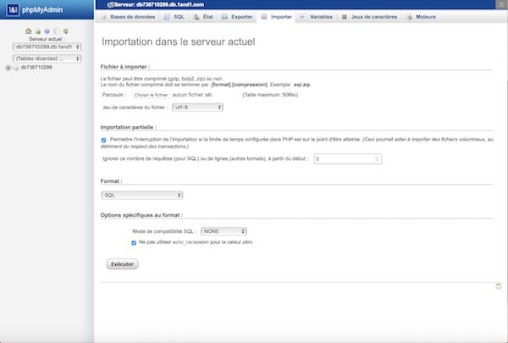Click the database icon beside db736710299
This screenshot has width=508, height=343.
pos(15,68)
